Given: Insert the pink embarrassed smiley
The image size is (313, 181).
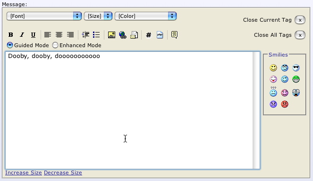Looking at the screenshot, I should (x=285, y=93).
